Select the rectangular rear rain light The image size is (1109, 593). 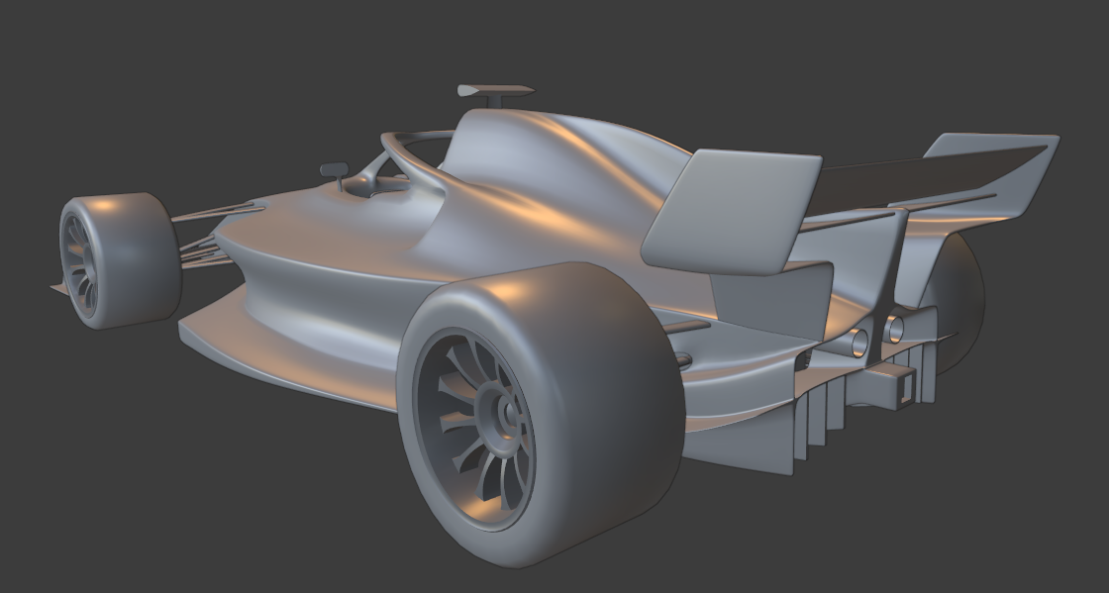(x=906, y=387)
